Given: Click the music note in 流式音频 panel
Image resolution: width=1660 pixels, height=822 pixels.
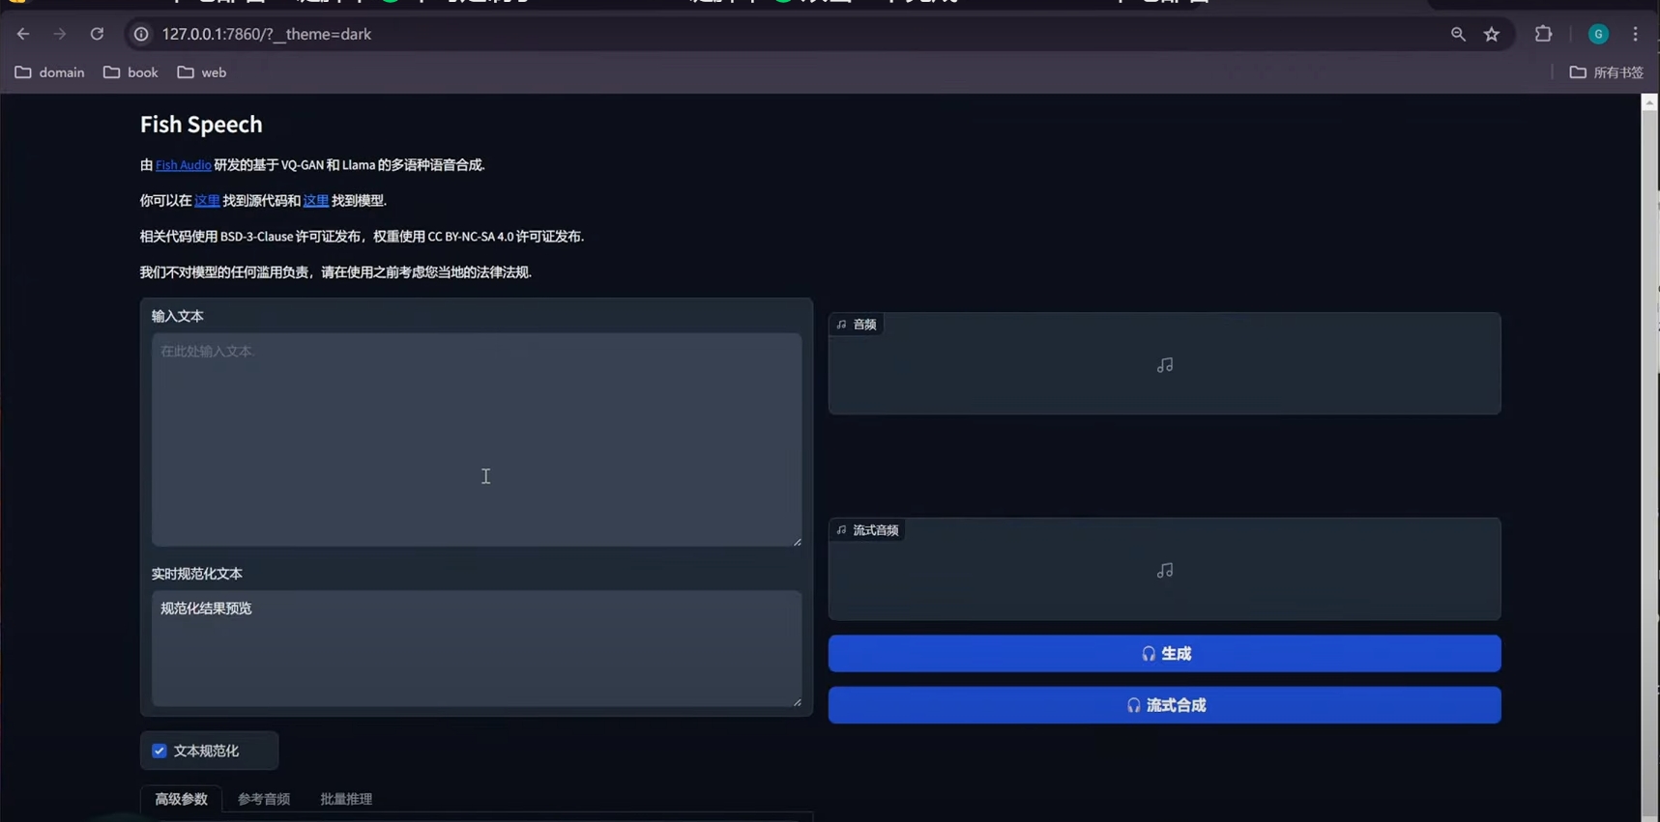Looking at the screenshot, I should coord(1165,571).
